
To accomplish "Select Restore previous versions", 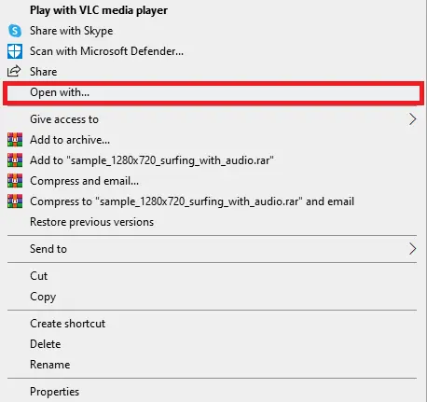I will click(x=91, y=222).
